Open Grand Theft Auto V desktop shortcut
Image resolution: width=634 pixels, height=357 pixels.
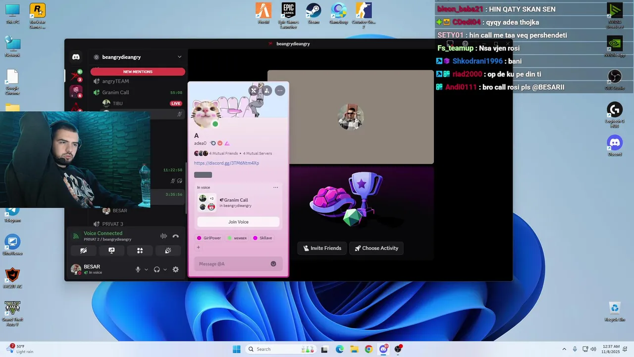point(12,313)
